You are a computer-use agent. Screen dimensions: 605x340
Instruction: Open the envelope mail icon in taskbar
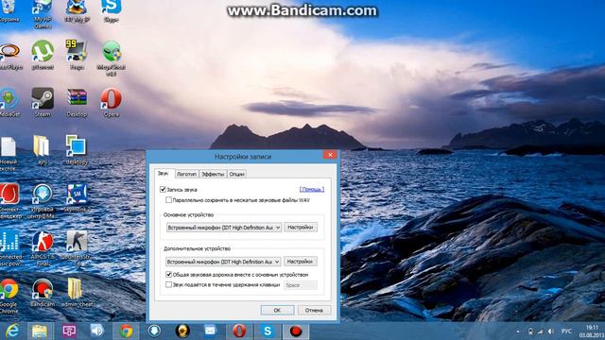tap(210, 331)
